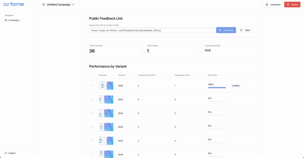Open the feedback link in a new tab
The image size is (304, 158).
pyautogui.click(x=245, y=30)
